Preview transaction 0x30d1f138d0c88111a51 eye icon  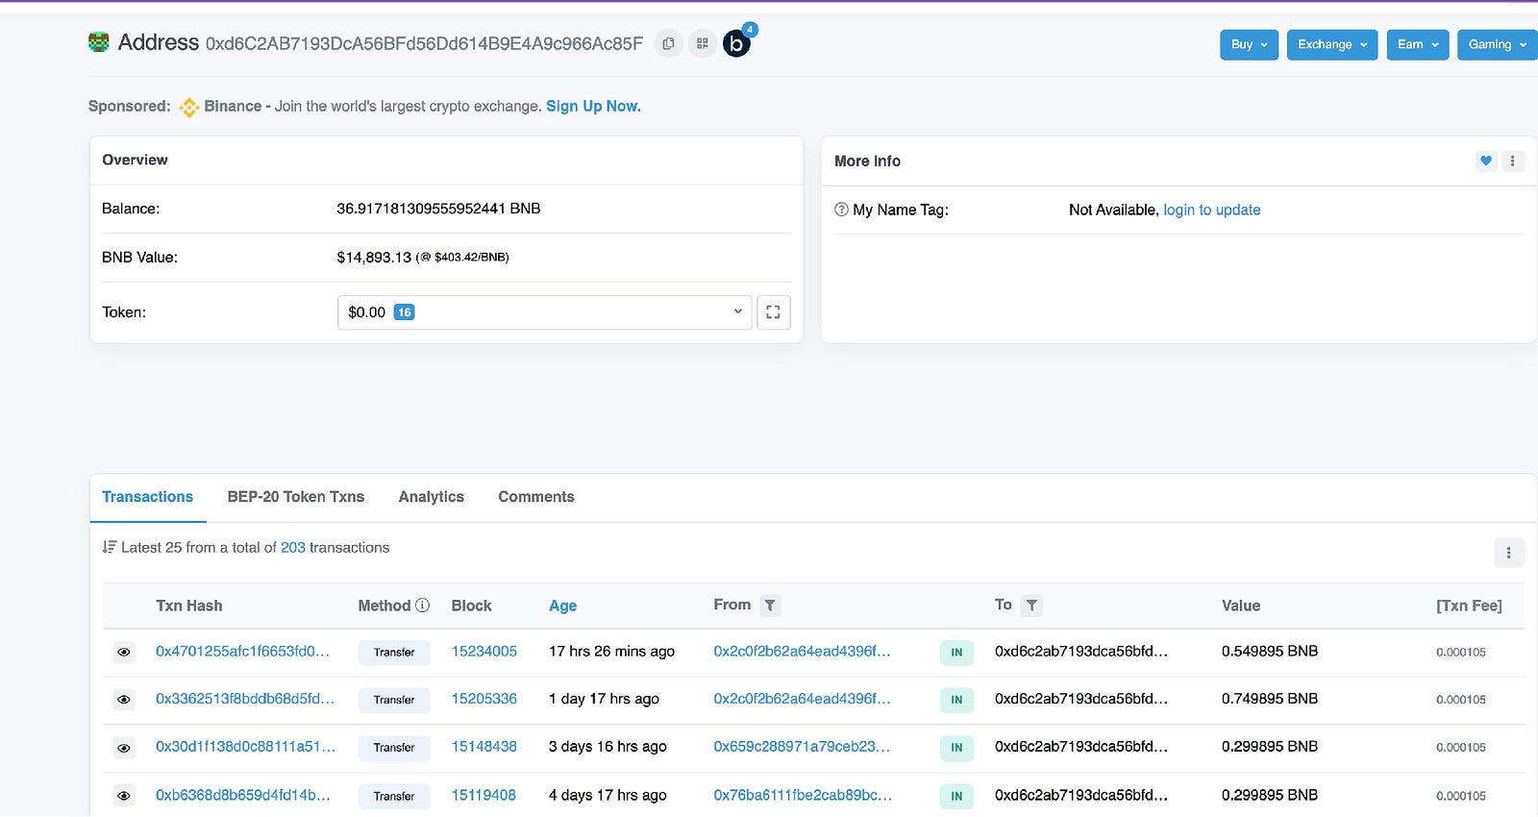[x=124, y=748]
